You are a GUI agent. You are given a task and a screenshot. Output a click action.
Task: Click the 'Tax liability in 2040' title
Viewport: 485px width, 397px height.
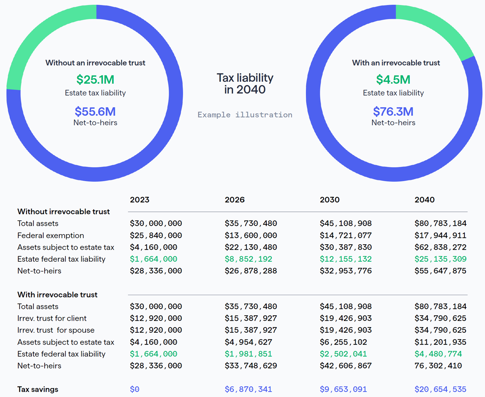(245, 84)
